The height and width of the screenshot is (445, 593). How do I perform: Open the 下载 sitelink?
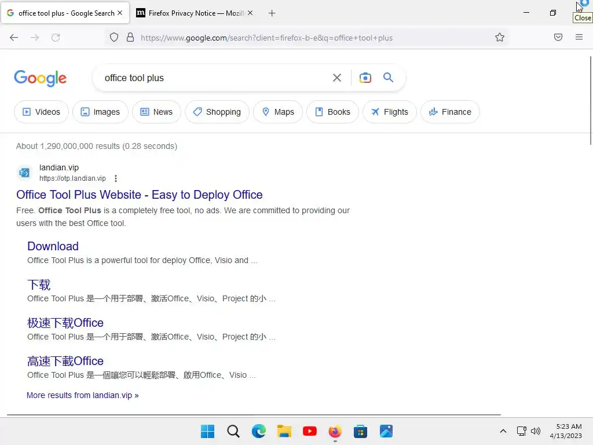pos(39,284)
